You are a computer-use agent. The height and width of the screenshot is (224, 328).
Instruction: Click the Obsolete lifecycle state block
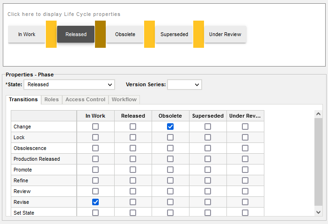[x=125, y=34]
